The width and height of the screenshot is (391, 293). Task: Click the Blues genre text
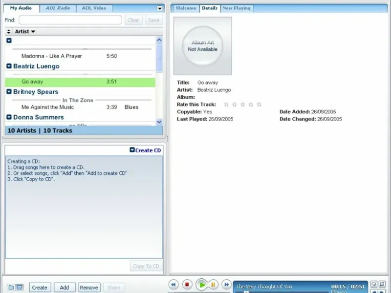pos(131,107)
